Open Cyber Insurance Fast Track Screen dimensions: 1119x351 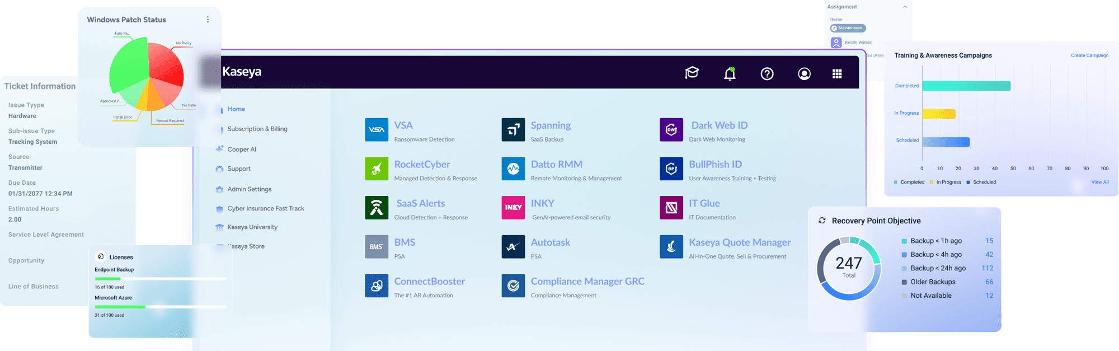[266, 208]
